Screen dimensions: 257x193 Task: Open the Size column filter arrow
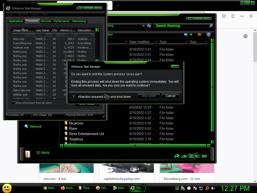pyautogui.click(x=206, y=42)
